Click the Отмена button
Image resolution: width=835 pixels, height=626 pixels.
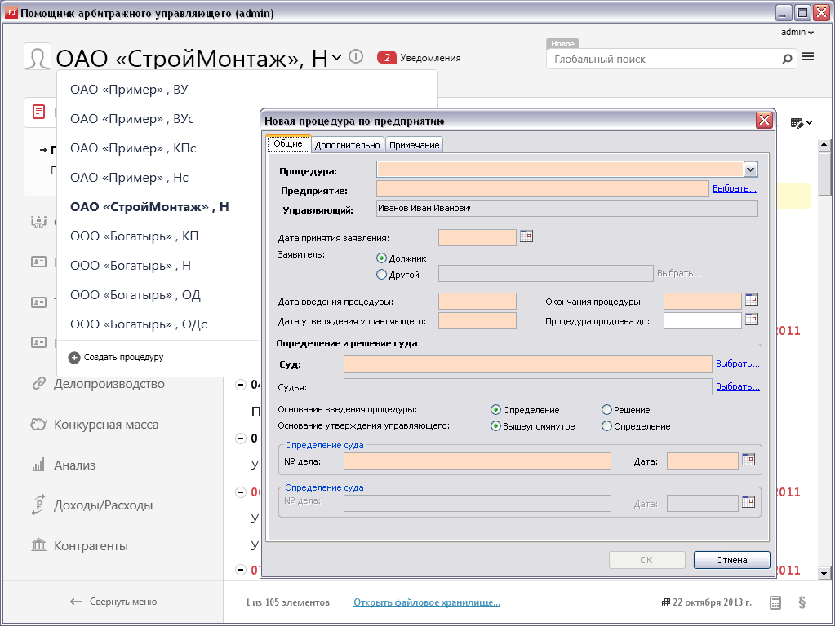[731, 560]
